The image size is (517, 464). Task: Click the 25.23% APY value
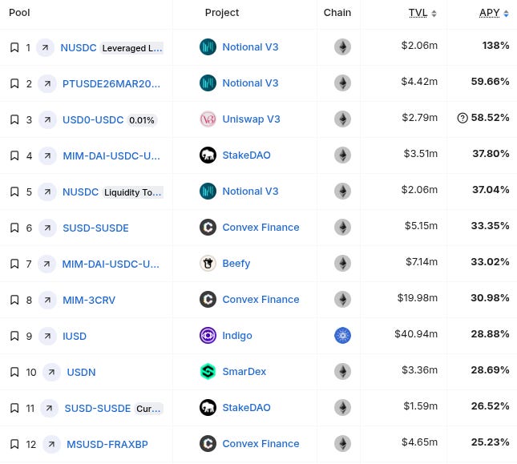tap(491, 442)
